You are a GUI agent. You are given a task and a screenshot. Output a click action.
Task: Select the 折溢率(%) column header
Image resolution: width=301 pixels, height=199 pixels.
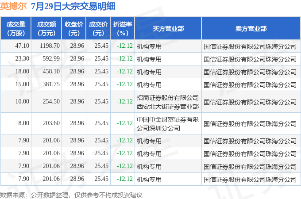tap(123, 29)
